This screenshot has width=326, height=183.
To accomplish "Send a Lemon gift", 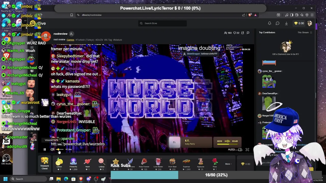I will tap(59, 164).
